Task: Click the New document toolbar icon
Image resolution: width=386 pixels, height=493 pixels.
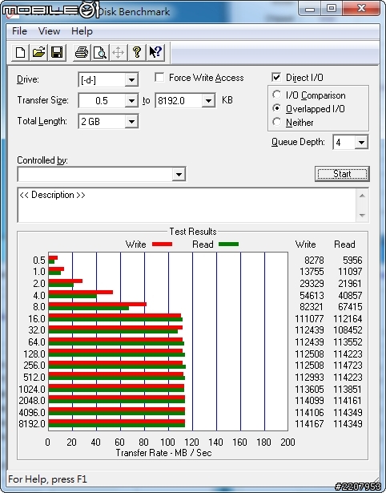Action: [20, 52]
